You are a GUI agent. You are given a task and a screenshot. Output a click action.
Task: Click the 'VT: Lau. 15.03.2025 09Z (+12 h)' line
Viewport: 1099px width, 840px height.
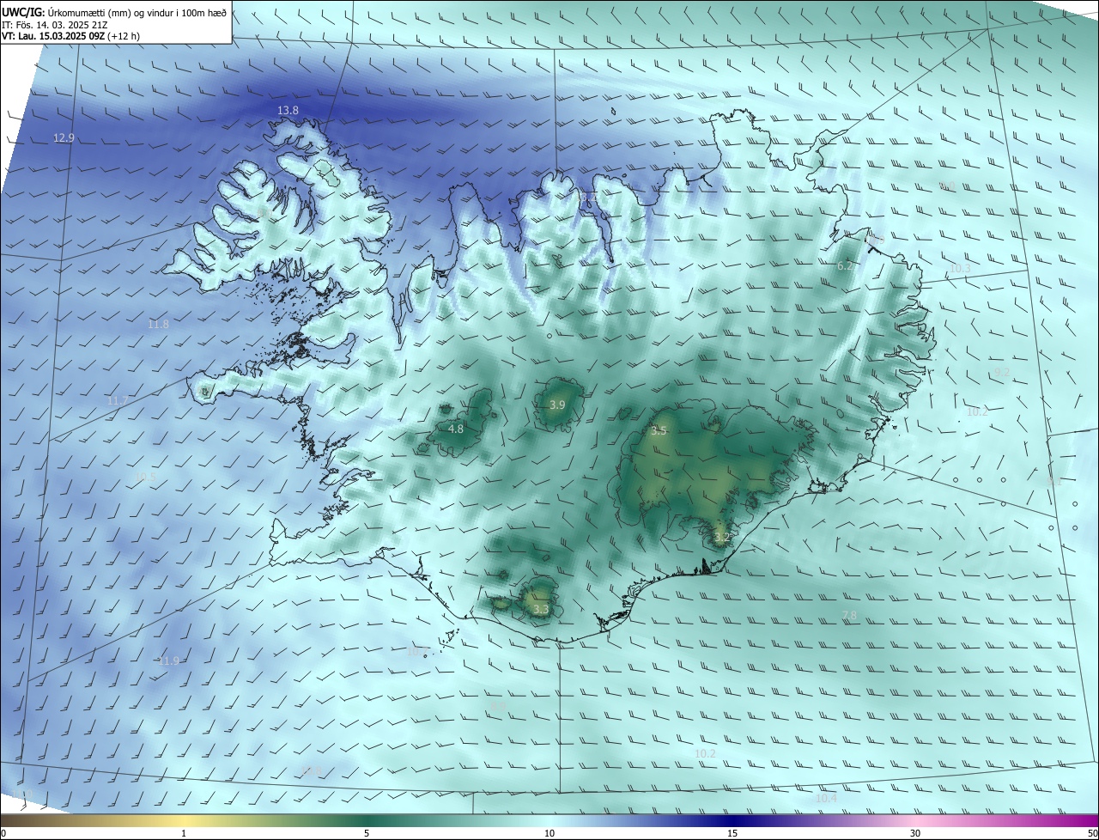(70, 36)
